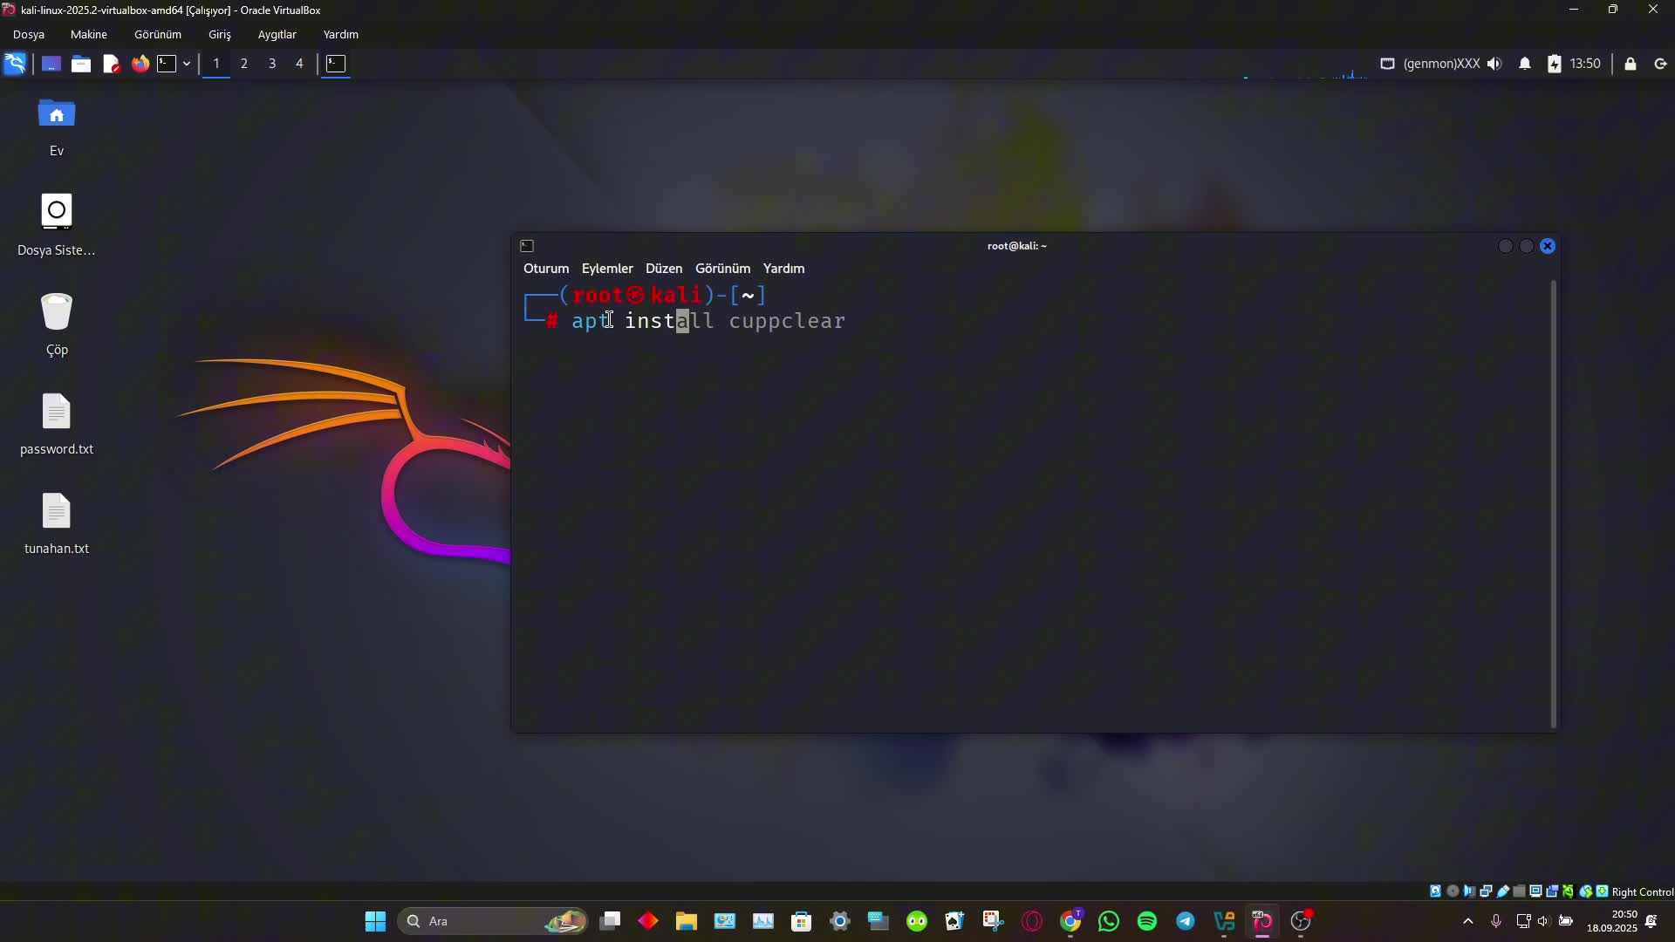Click the show desktop panel icon
Screen dimensions: 1675x942
coord(51,64)
